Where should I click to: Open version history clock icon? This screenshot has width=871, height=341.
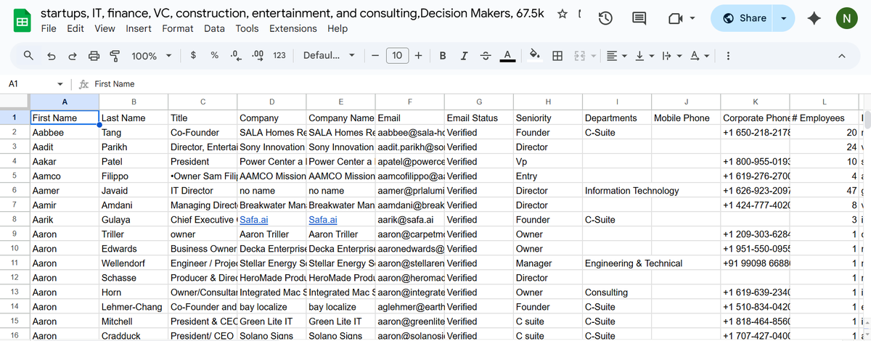[x=607, y=20]
